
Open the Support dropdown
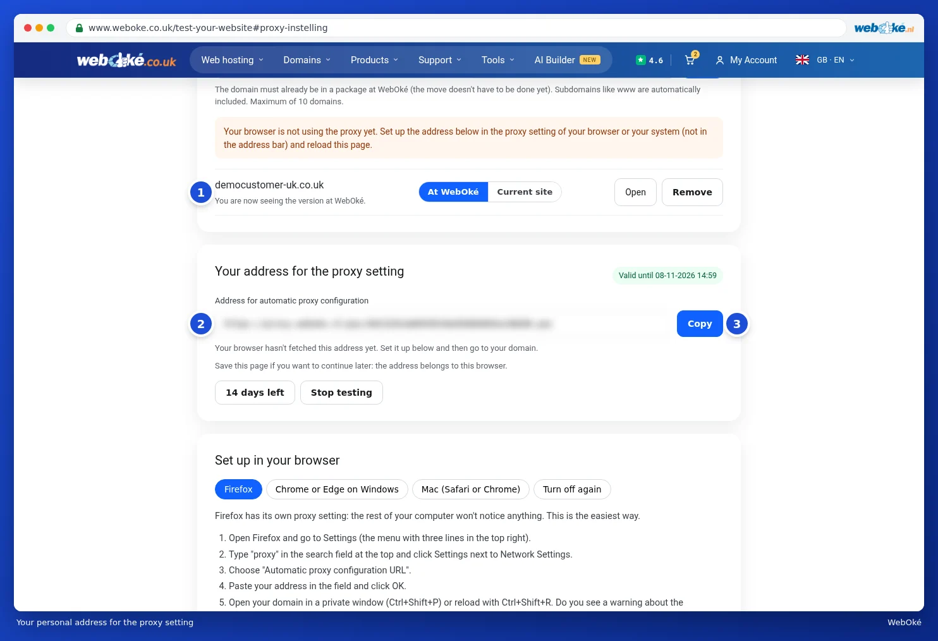[x=439, y=60]
